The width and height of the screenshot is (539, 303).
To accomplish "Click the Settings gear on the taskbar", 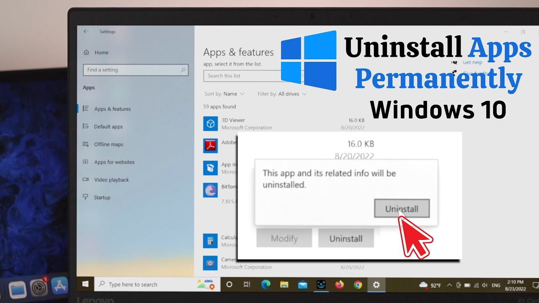I will (376, 285).
